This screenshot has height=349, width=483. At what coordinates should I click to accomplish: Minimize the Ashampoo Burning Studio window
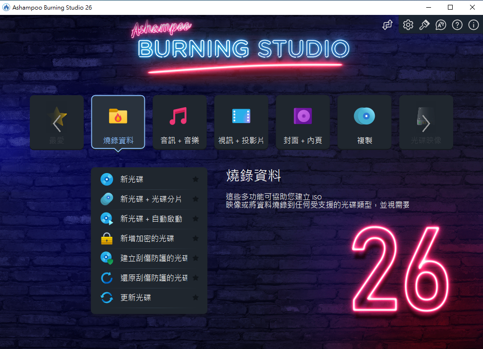point(429,7)
